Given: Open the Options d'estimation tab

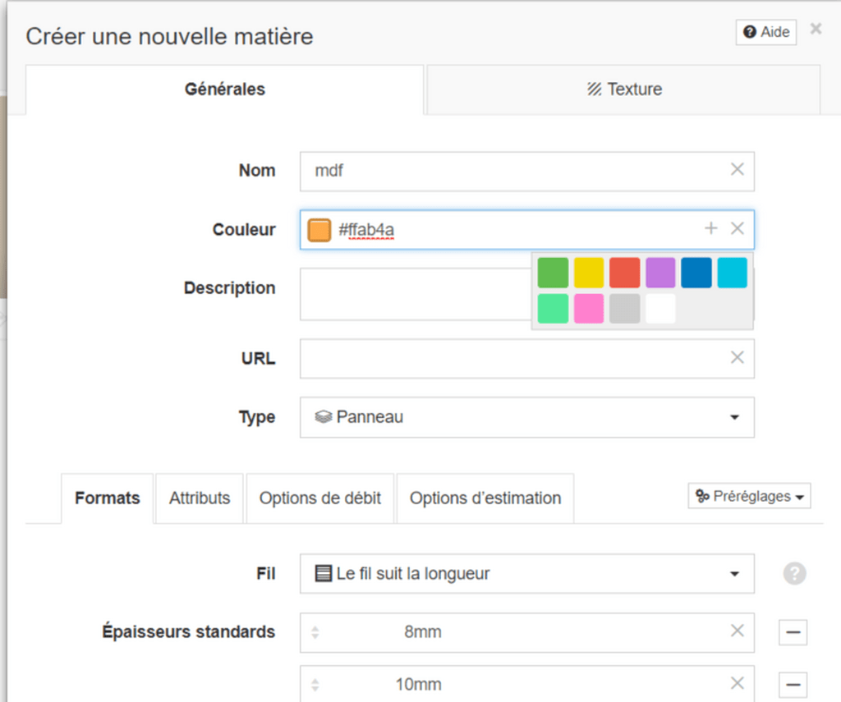Looking at the screenshot, I should tap(485, 498).
